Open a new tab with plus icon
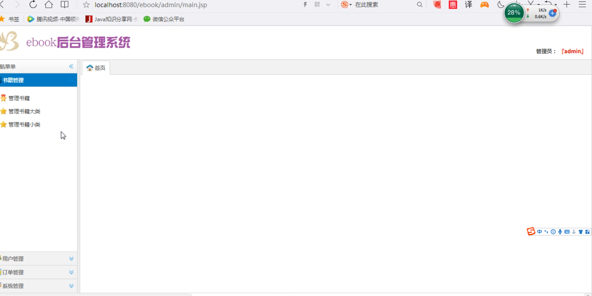 pyautogui.click(x=567, y=5)
